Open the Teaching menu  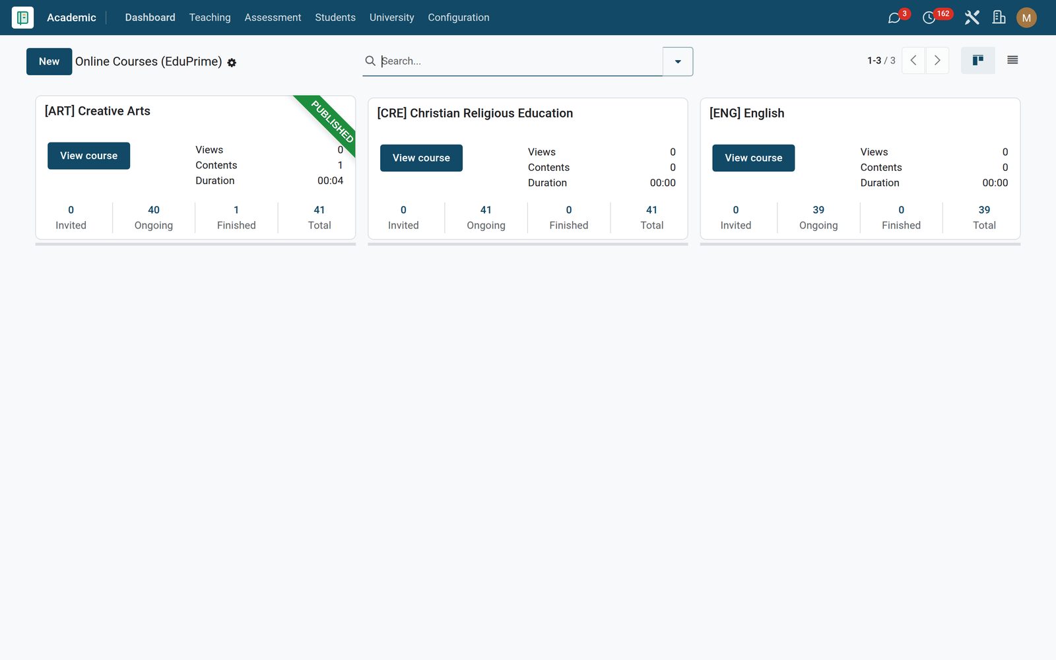(x=210, y=18)
